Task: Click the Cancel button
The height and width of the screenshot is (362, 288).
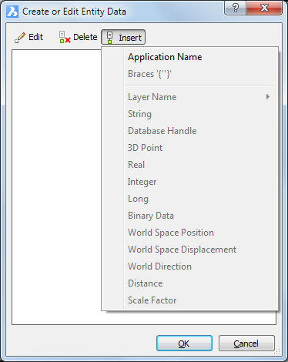Action: click(246, 344)
